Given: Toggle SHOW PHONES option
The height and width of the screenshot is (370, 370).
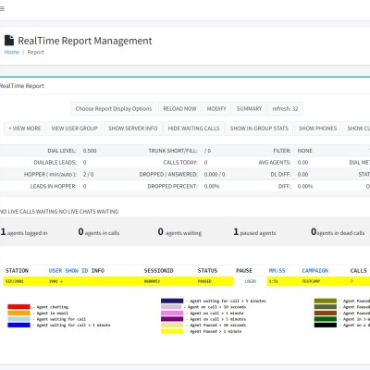Looking at the screenshot, I should coord(317,129).
